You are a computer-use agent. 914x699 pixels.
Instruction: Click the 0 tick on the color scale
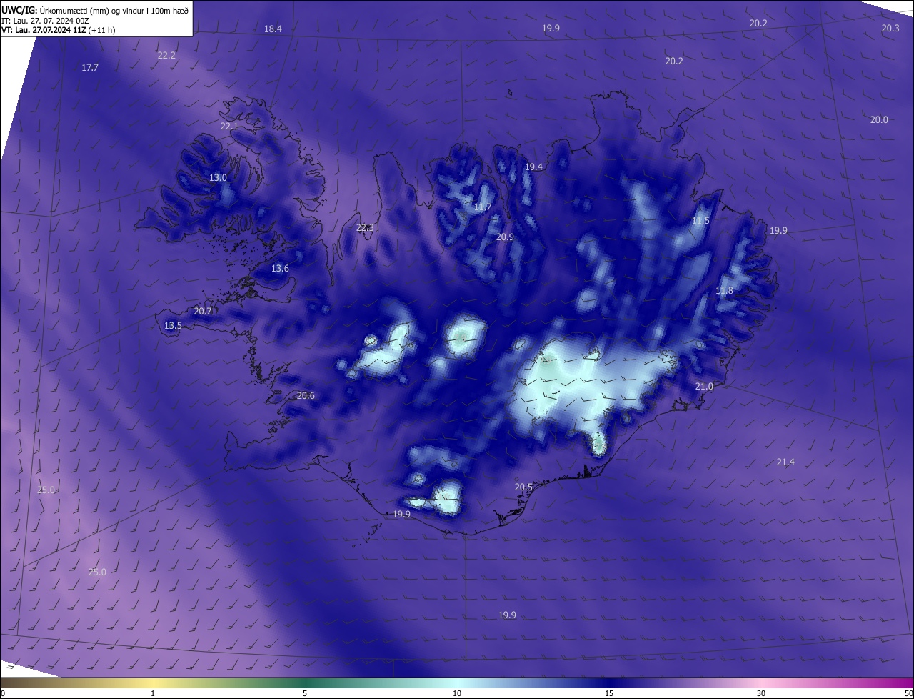pos(3,694)
